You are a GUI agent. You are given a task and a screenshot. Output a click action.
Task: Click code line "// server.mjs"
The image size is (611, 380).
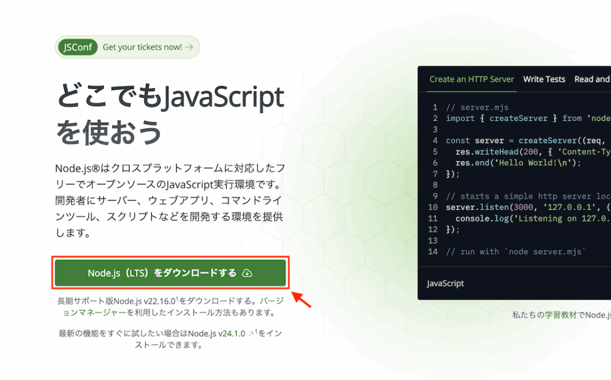[x=477, y=107]
